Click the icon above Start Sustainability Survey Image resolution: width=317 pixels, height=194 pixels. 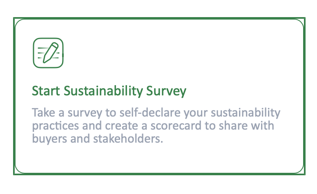tap(48, 53)
